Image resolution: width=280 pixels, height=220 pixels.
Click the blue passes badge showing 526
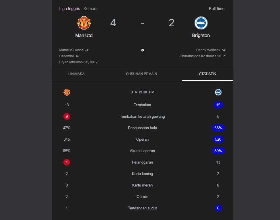tap(218, 139)
